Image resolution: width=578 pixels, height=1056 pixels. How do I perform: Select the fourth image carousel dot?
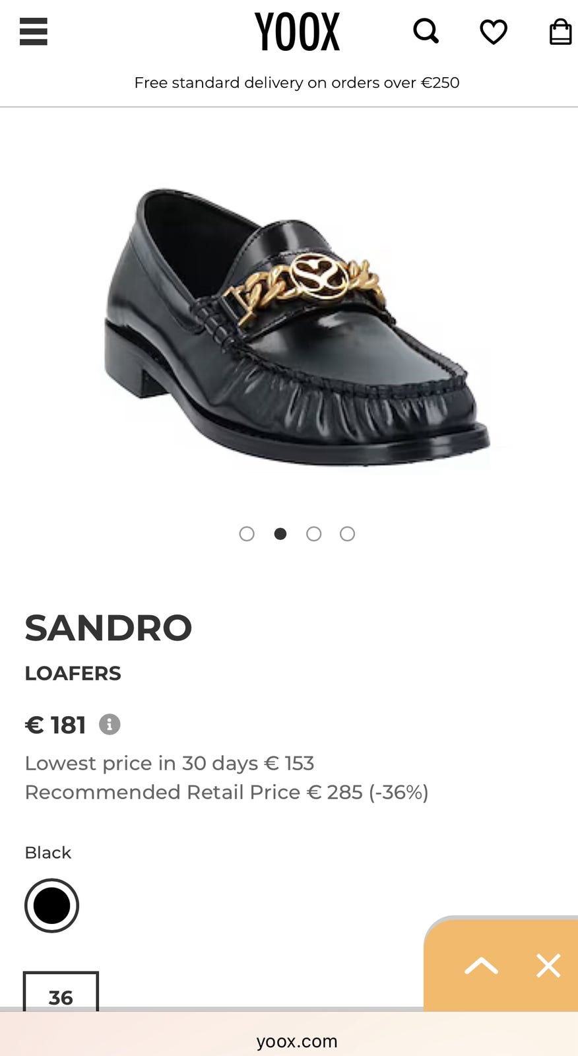(348, 534)
